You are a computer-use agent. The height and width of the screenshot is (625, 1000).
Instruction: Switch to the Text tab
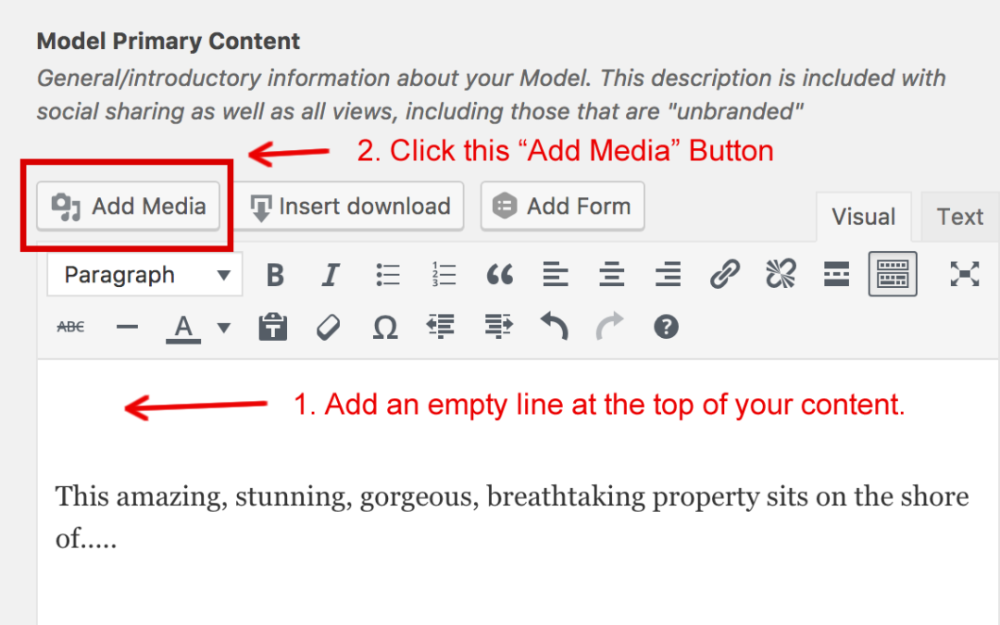tap(958, 216)
